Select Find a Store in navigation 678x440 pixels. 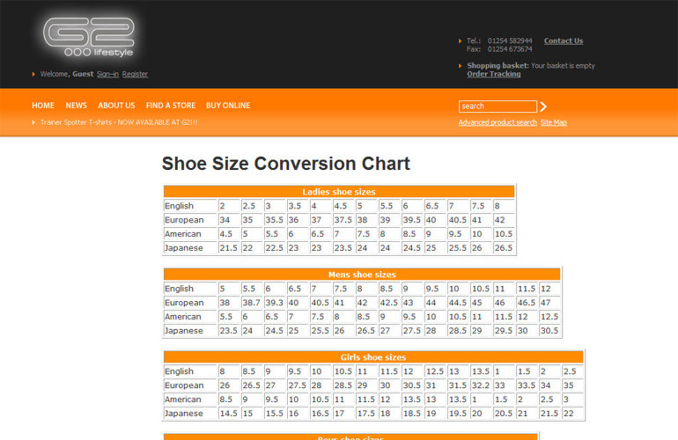[x=170, y=105]
